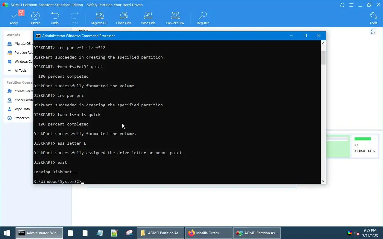Open the Wipe Disk tool
The width and height of the screenshot is (383, 239).
click(x=148, y=18)
